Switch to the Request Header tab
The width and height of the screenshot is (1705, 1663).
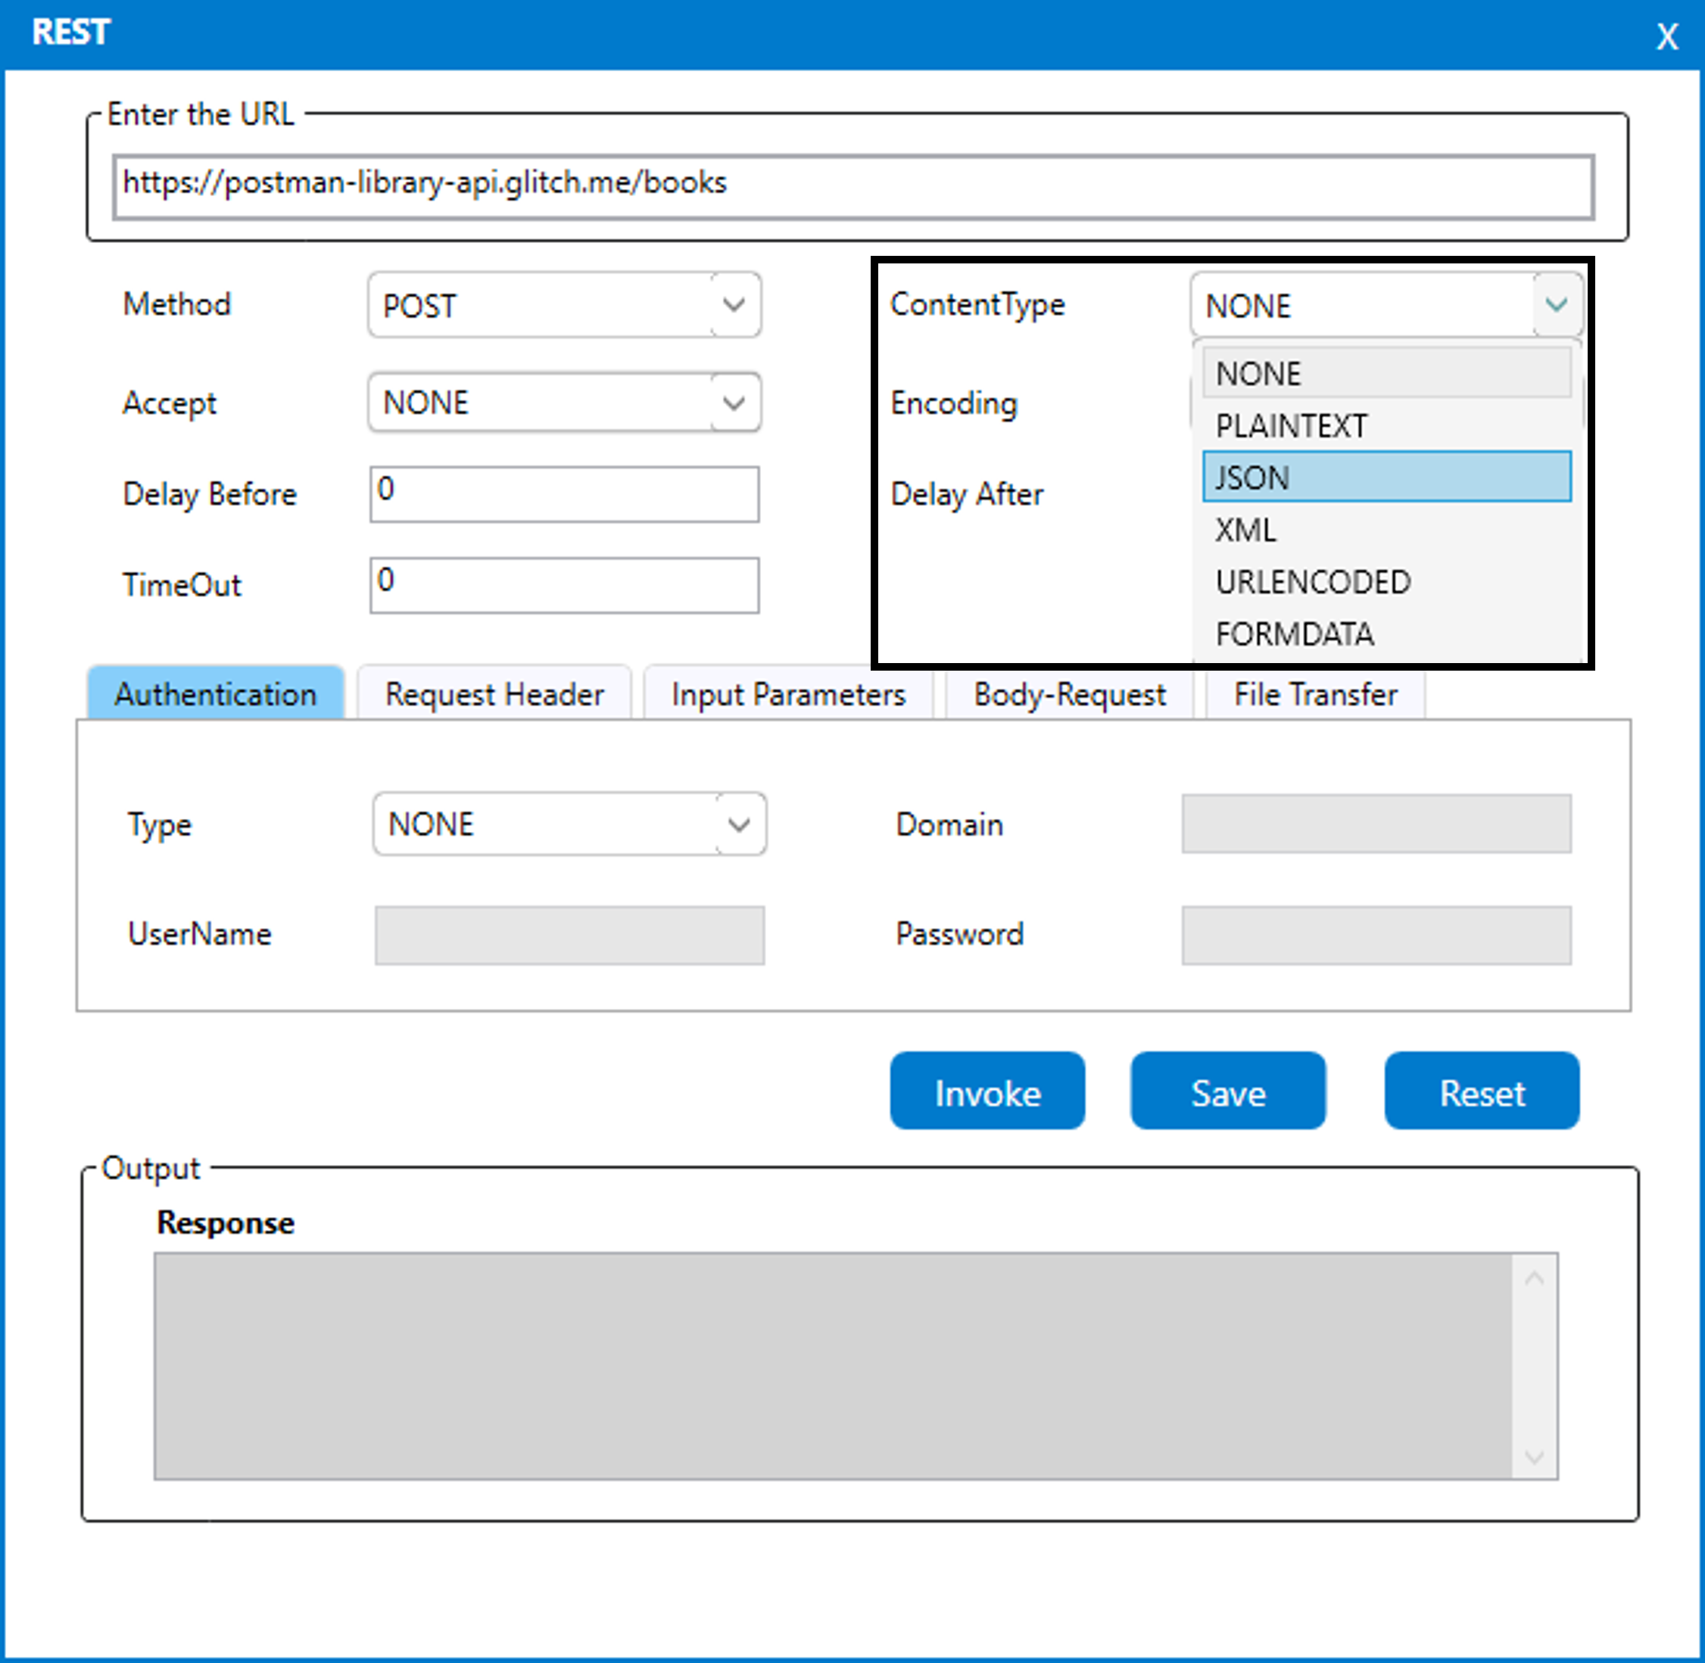(494, 694)
